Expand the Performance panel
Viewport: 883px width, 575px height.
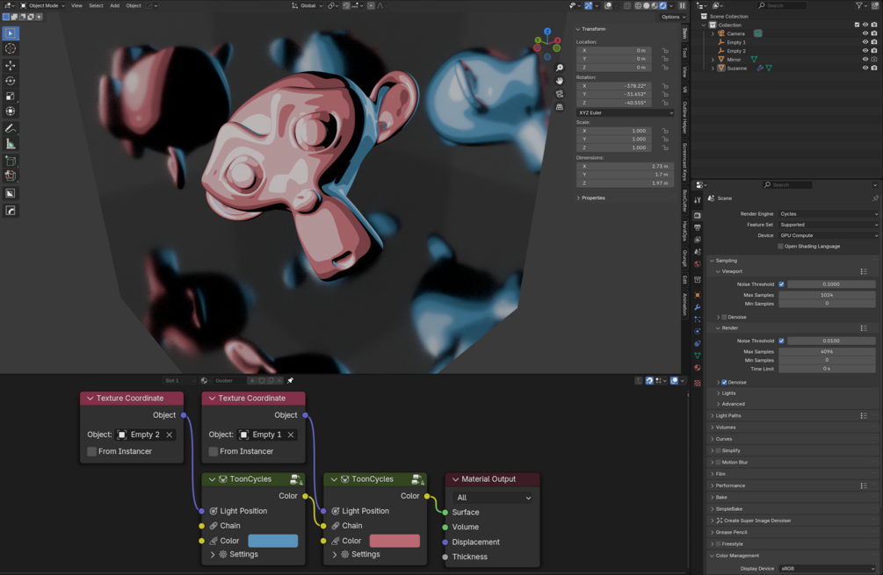(730, 485)
